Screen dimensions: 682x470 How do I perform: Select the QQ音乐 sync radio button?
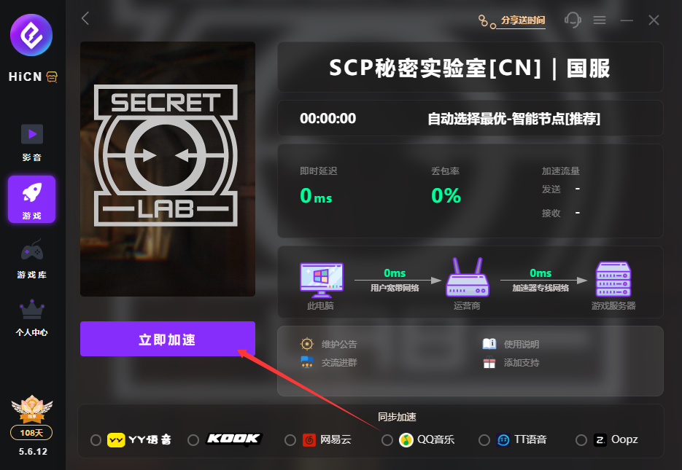tap(387, 440)
